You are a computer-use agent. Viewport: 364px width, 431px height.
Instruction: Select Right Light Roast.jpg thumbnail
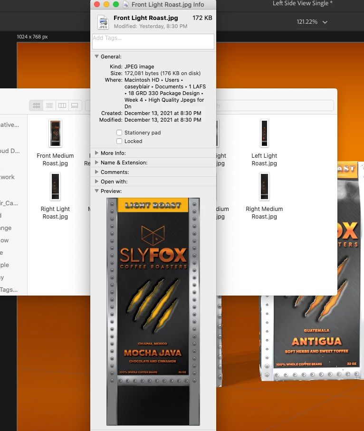(55, 187)
